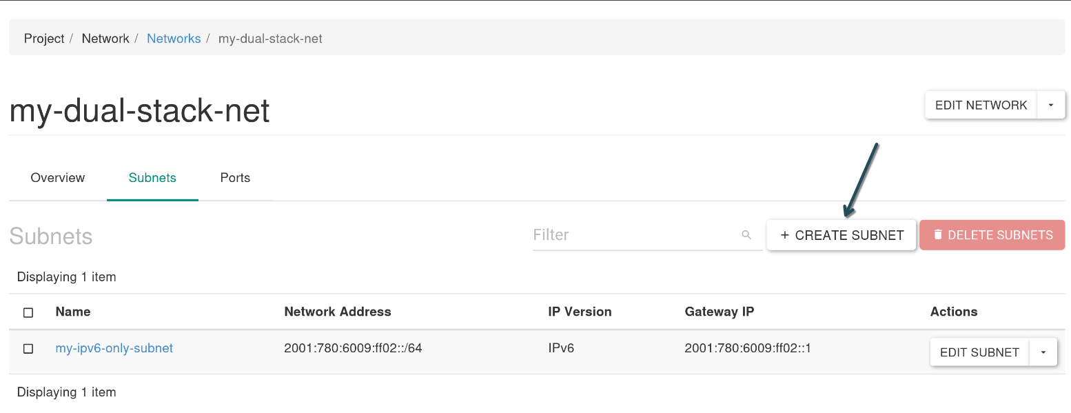Image resolution: width=1071 pixels, height=413 pixels.
Task: Click the Network Address column header
Action: pyautogui.click(x=338, y=312)
